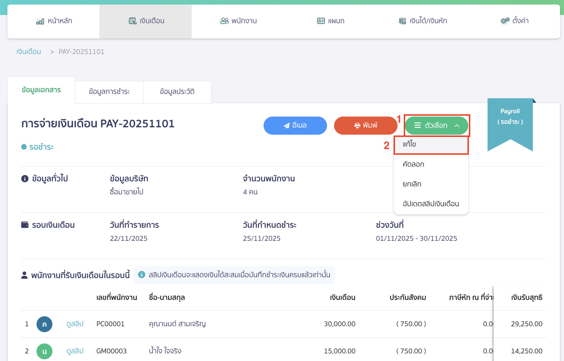
Task: Select ยกเลิก in the dropdown list
Action: coord(412,184)
